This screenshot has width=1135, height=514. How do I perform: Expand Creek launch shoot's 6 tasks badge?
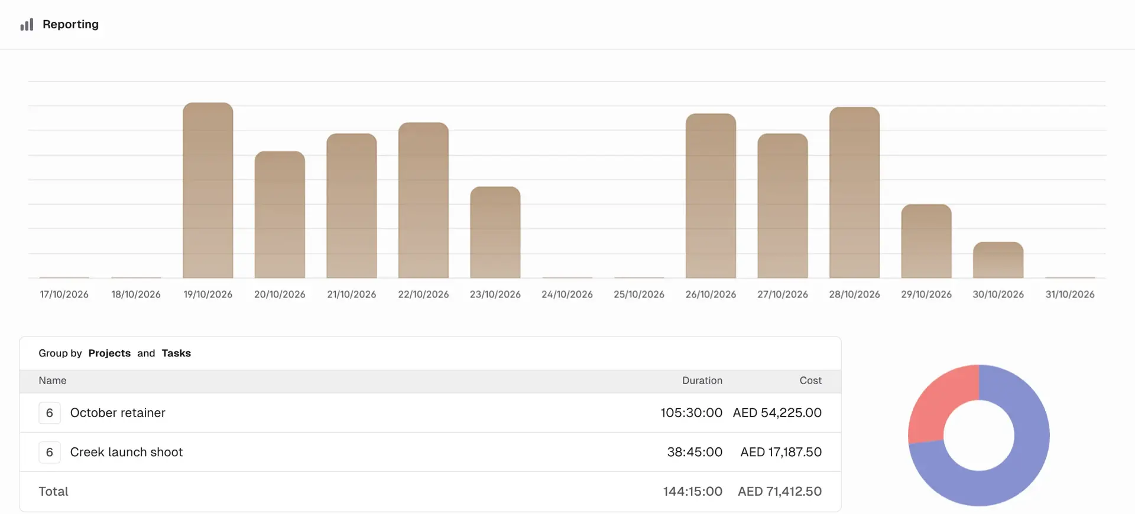50,452
